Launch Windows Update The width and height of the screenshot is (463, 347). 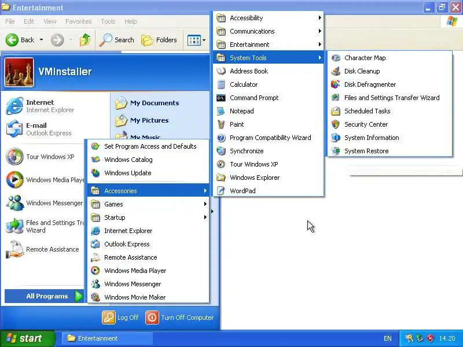pyautogui.click(x=148, y=173)
